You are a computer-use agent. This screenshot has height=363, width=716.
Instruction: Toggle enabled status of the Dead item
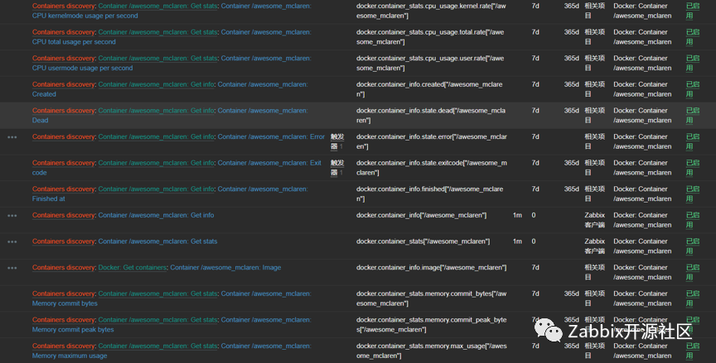point(693,116)
